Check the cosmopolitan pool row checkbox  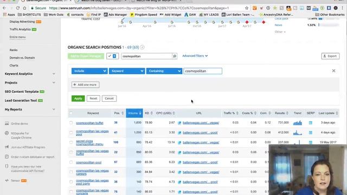(x=71, y=162)
